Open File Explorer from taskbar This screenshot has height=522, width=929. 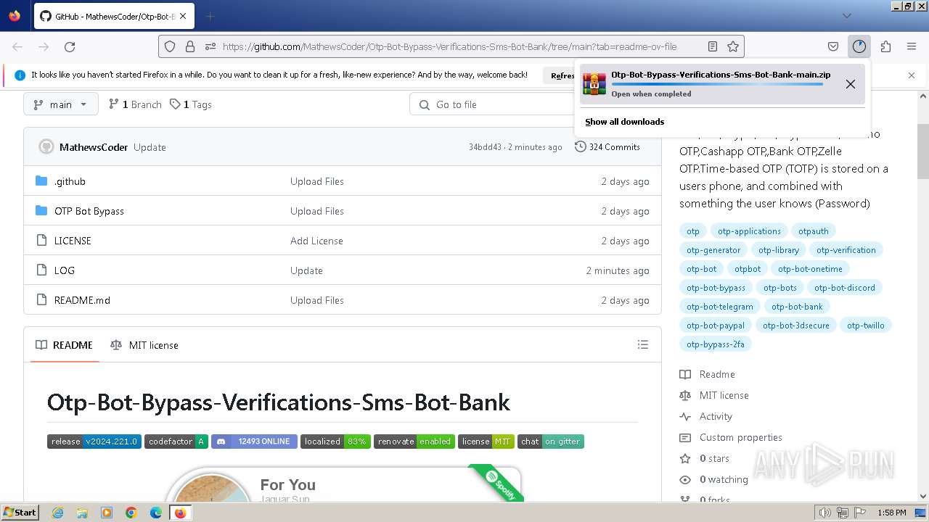coord(82,513)
